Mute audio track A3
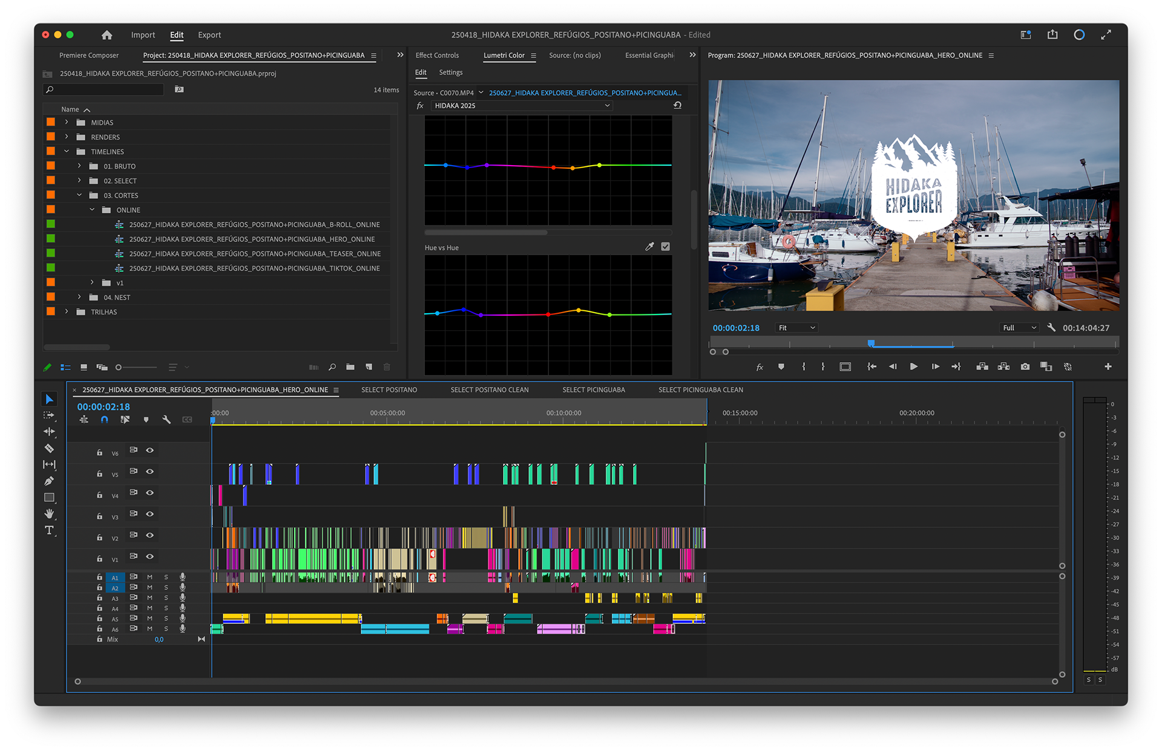Image resolution: width=1162 pixels, height=751 pixels. click(149, 598)
